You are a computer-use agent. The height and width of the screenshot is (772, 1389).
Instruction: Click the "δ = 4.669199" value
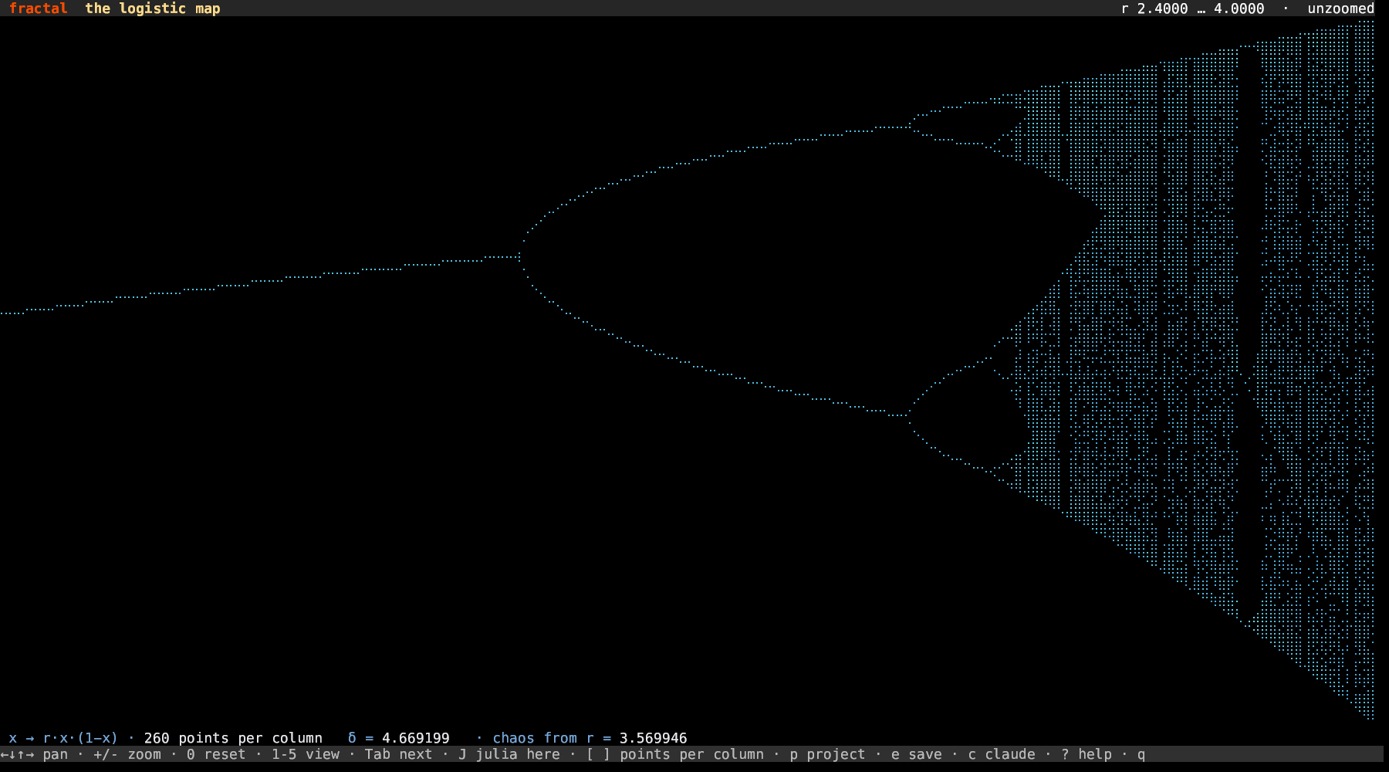[x=398, y=738]
